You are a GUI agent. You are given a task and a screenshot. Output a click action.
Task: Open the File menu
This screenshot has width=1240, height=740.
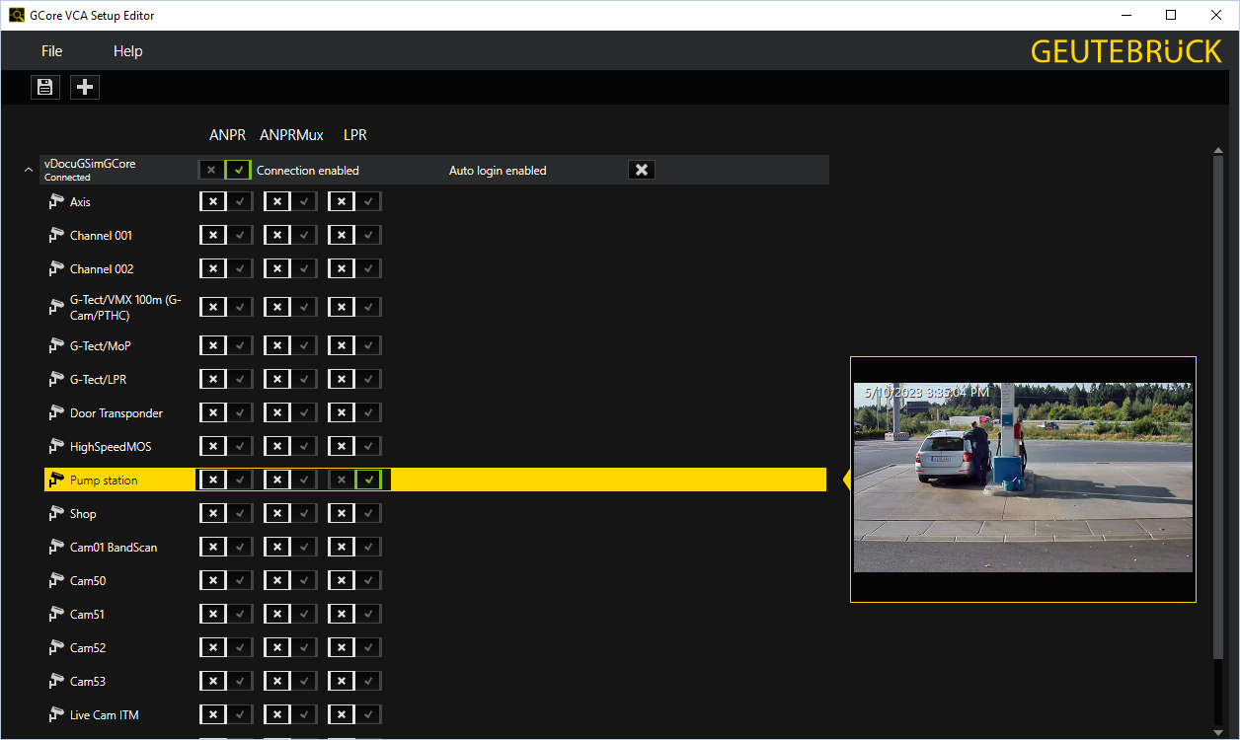tap(52, 51)
